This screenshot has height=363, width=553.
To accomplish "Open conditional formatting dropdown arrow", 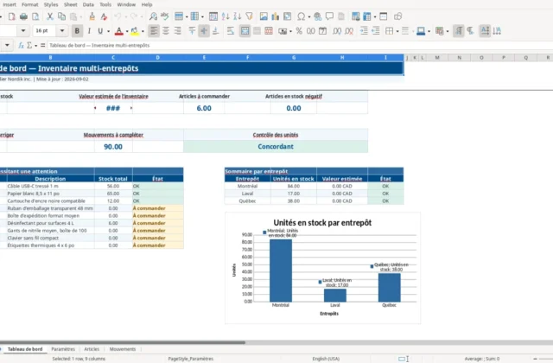I will [x=448, y=31].
